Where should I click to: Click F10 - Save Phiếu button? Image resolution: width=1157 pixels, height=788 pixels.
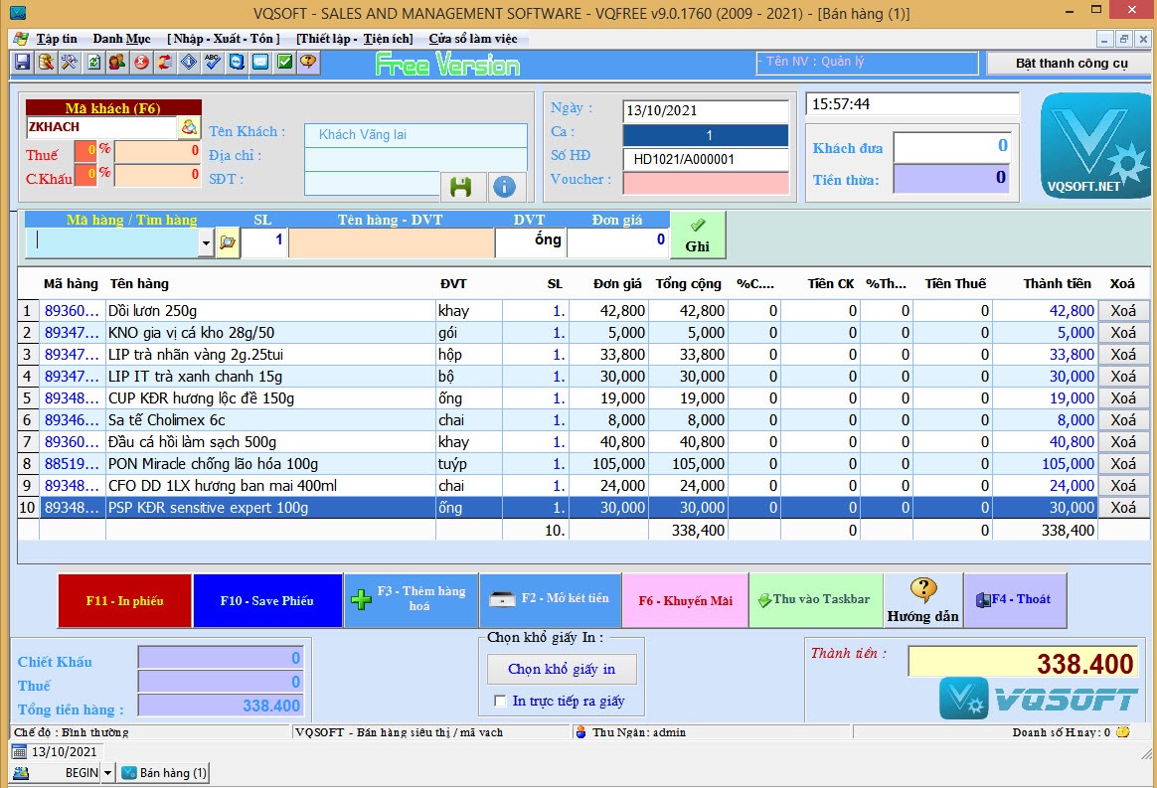(x=267, y=600)
